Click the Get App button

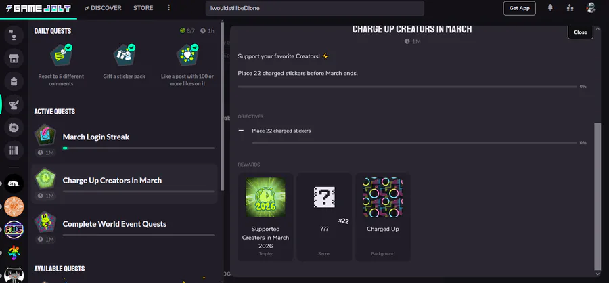click(519, 8)
